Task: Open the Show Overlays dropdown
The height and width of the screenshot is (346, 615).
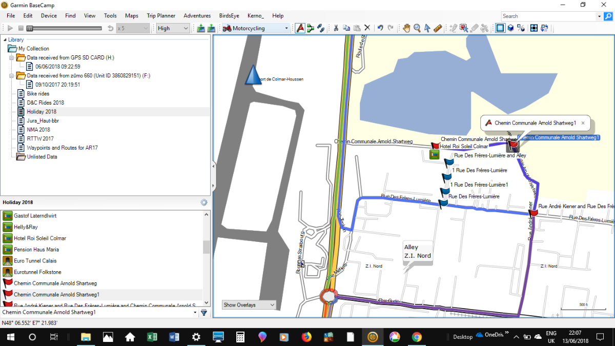Action: [249, 305]
